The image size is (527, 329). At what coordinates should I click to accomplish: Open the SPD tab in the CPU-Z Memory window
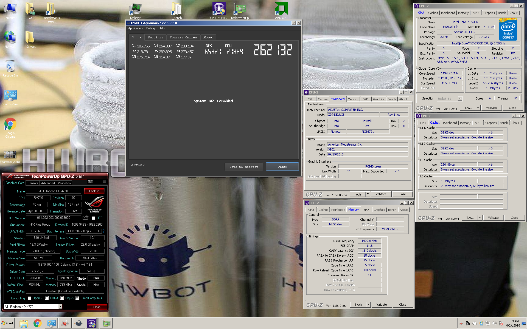click(366, 210)
